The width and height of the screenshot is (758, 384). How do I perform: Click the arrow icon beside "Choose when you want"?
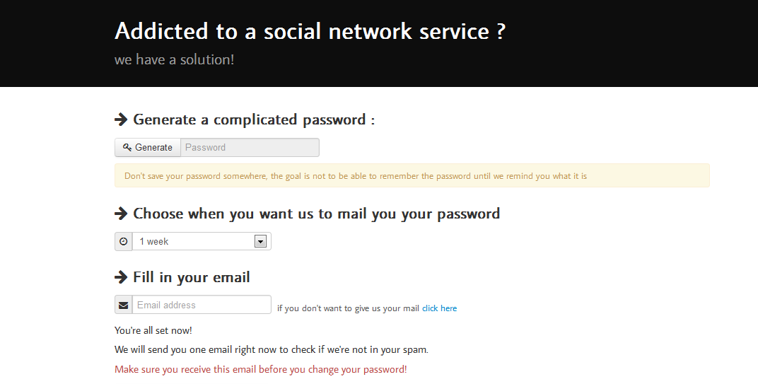(121, 214)
